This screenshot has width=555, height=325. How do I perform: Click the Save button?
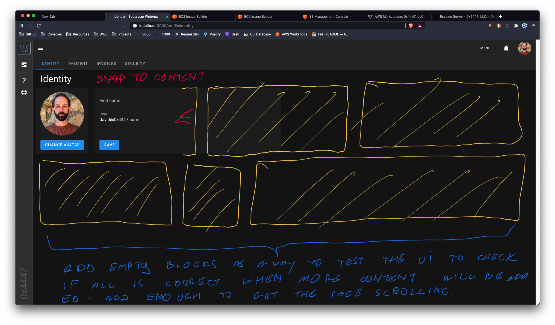109,145
